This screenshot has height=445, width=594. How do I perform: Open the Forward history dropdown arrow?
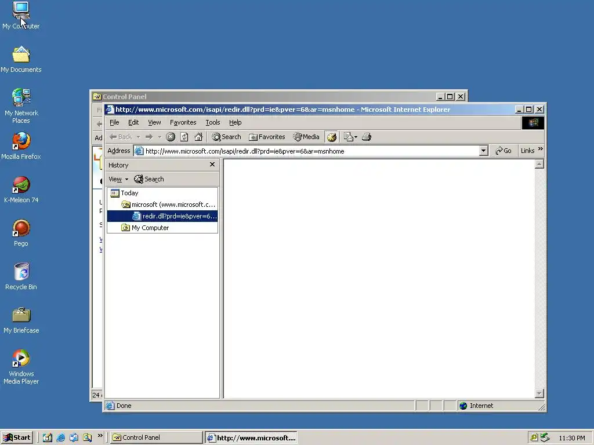coord(160,137)
